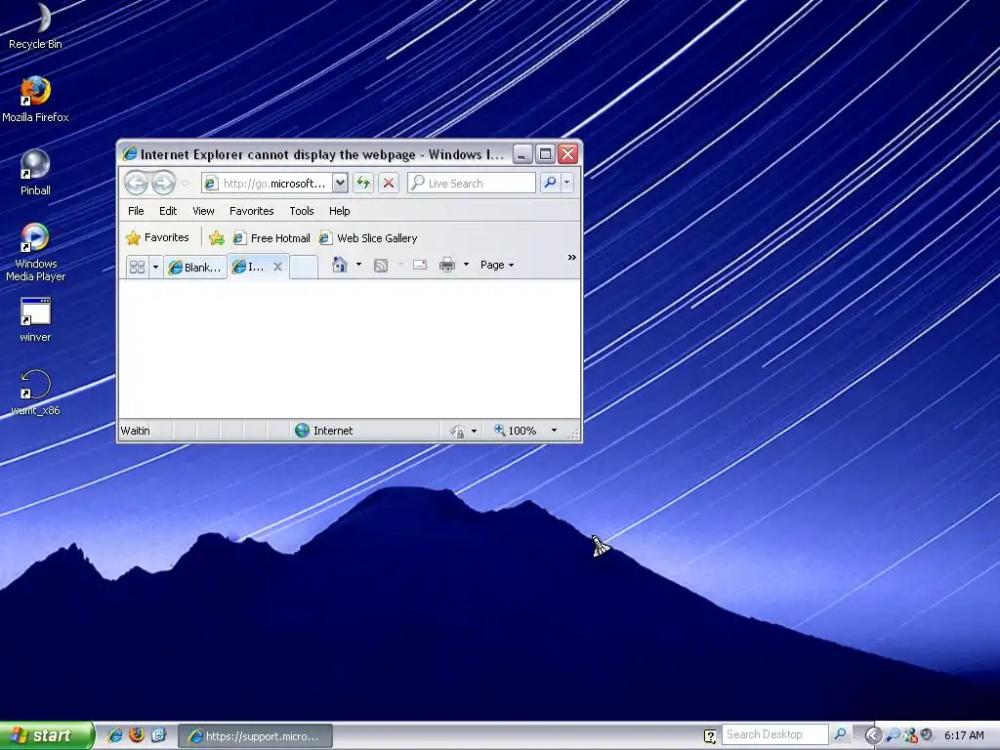The width and height of the screenshot is (1000, 750).
Task: Click the third Quick Launch icon
Action: (158, 735)
